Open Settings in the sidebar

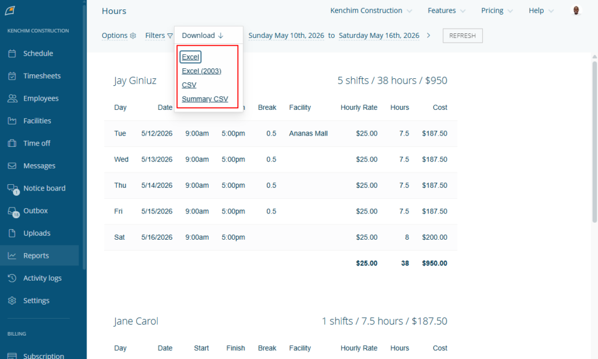(36, 301)
